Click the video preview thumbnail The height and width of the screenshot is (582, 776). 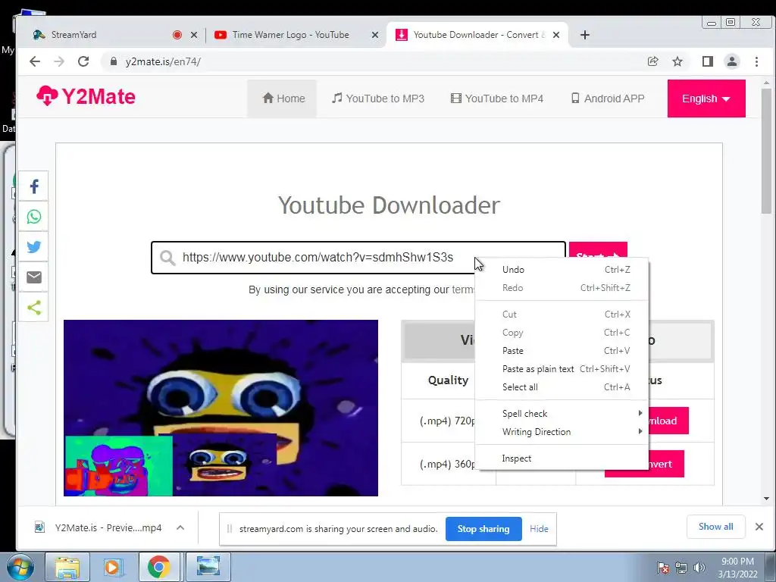point(221,408)
